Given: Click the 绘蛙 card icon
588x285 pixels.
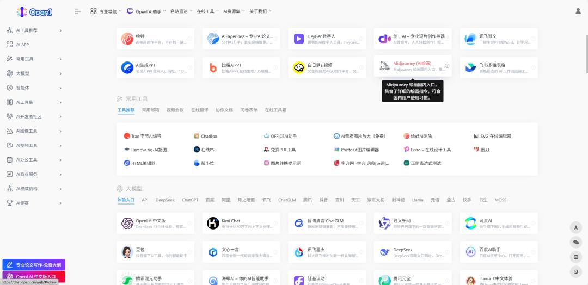Looking at the screenshot, I should click(x=127, y=39).
